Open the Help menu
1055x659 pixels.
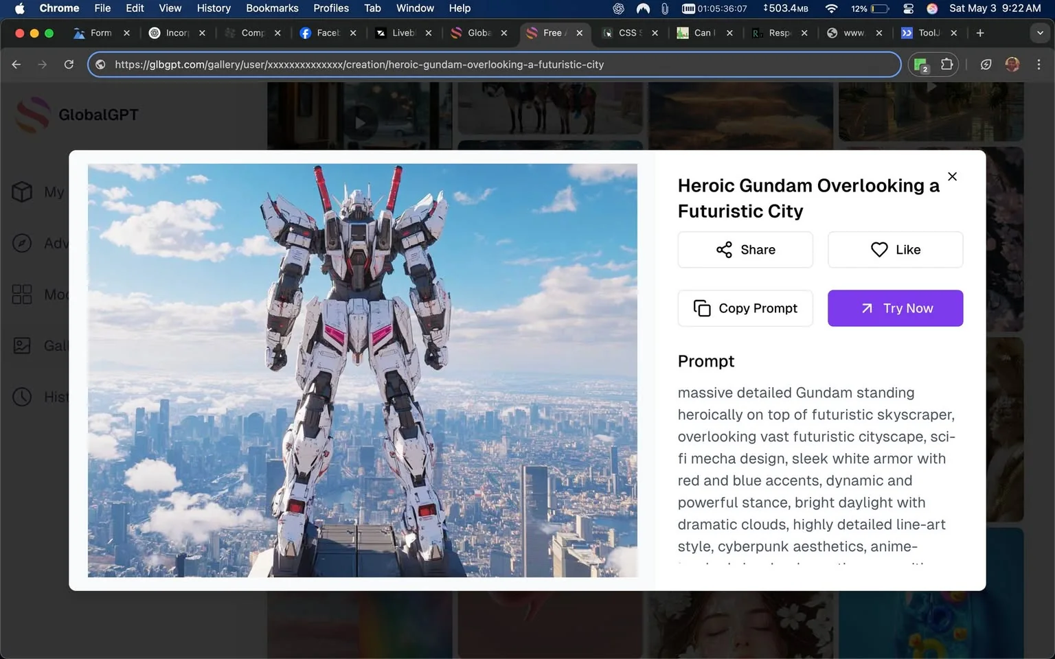460,8
